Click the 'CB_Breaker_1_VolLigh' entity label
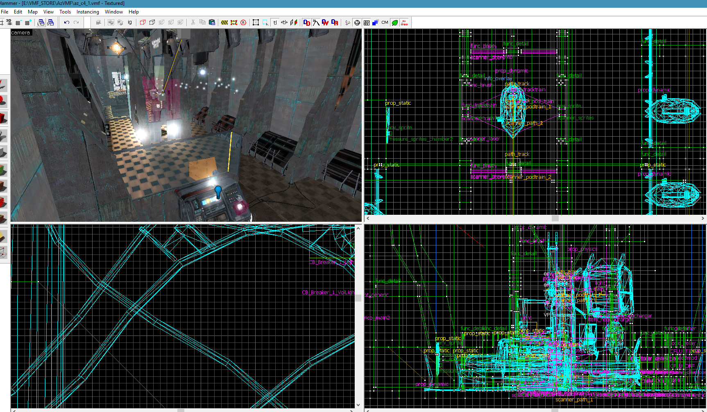Viewport: 707px width, 412px height. pos(328,293)
